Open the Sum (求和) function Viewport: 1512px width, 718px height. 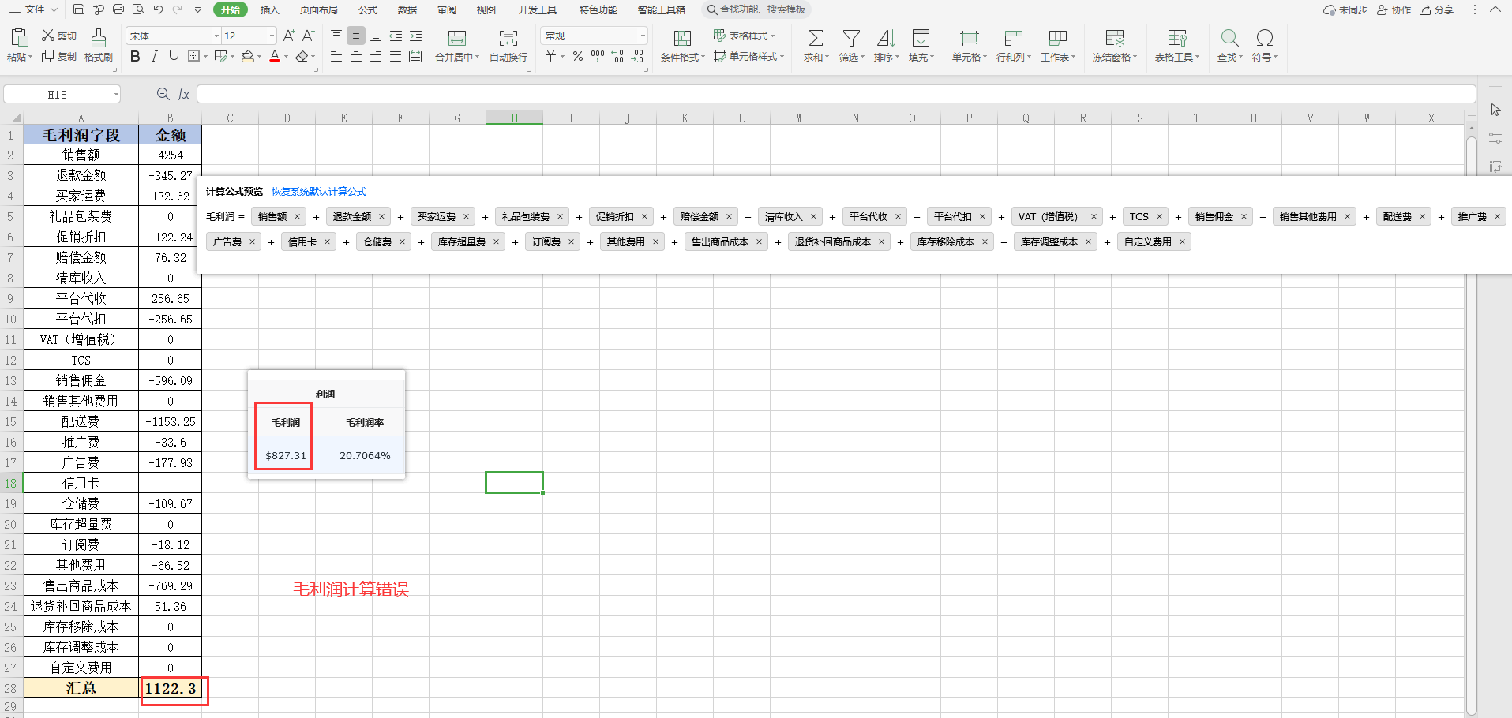tap(816, 38)
